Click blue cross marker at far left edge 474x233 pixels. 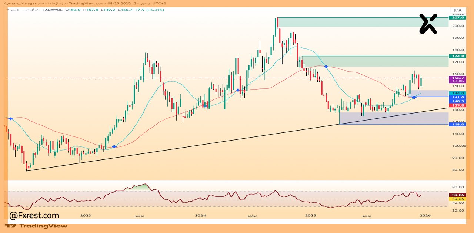[11, 119]
